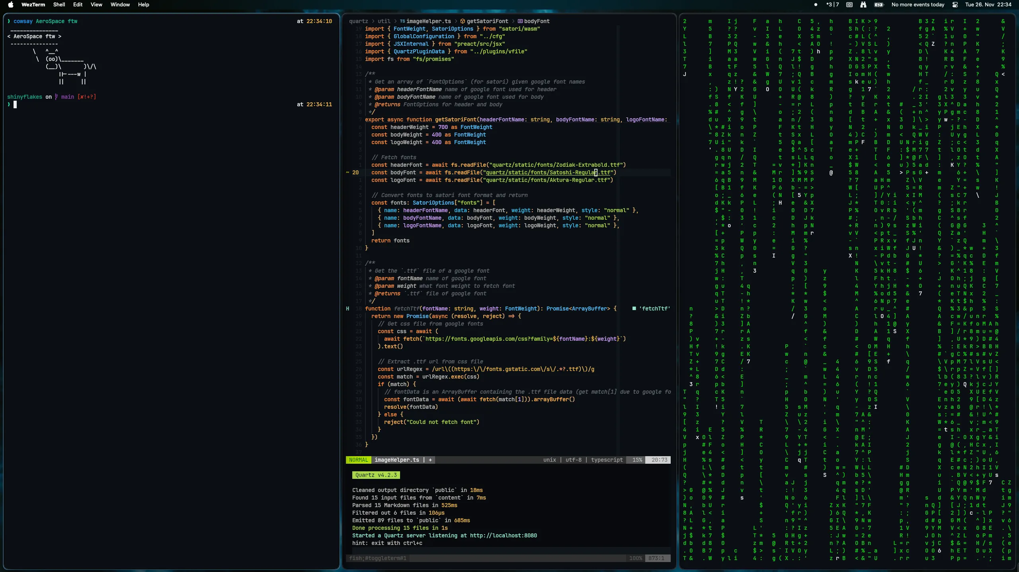Click the binoculars menu bar icon
1019x572 pixels.
tap(863, 5)
